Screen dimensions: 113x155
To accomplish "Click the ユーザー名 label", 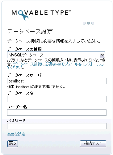I will (17, 107).
